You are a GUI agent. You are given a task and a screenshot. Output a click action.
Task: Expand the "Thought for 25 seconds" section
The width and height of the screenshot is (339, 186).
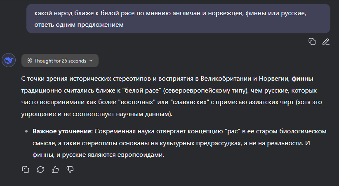point(60,60)
